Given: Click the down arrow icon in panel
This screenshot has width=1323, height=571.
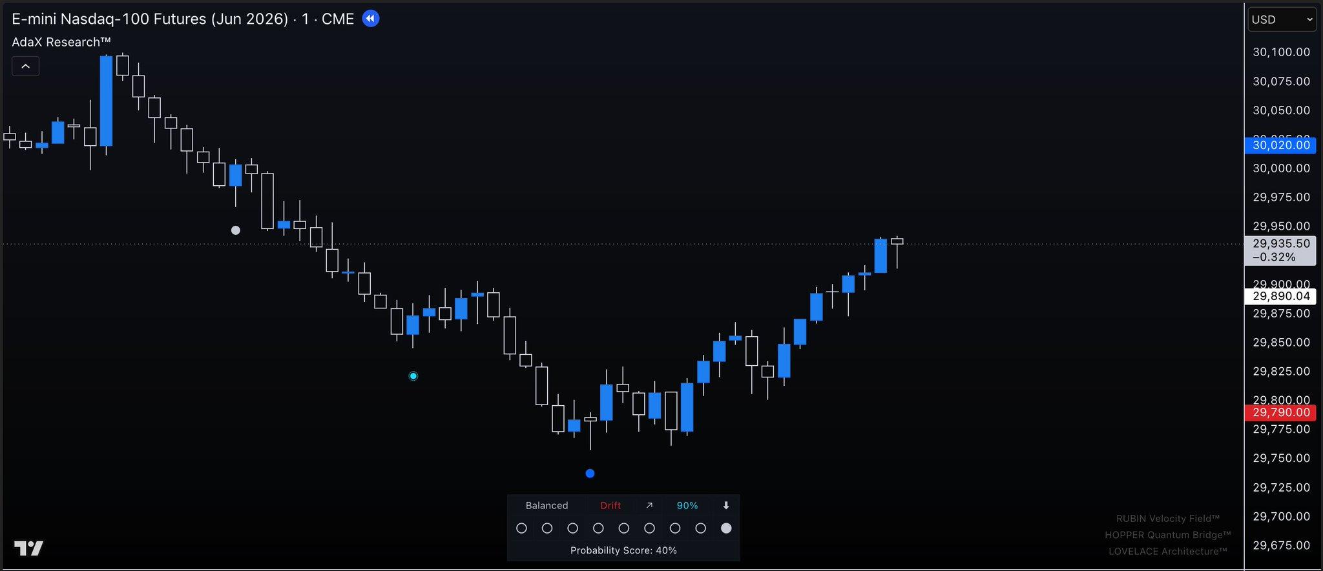Looking at the screenshot, I should click(726, 506).
